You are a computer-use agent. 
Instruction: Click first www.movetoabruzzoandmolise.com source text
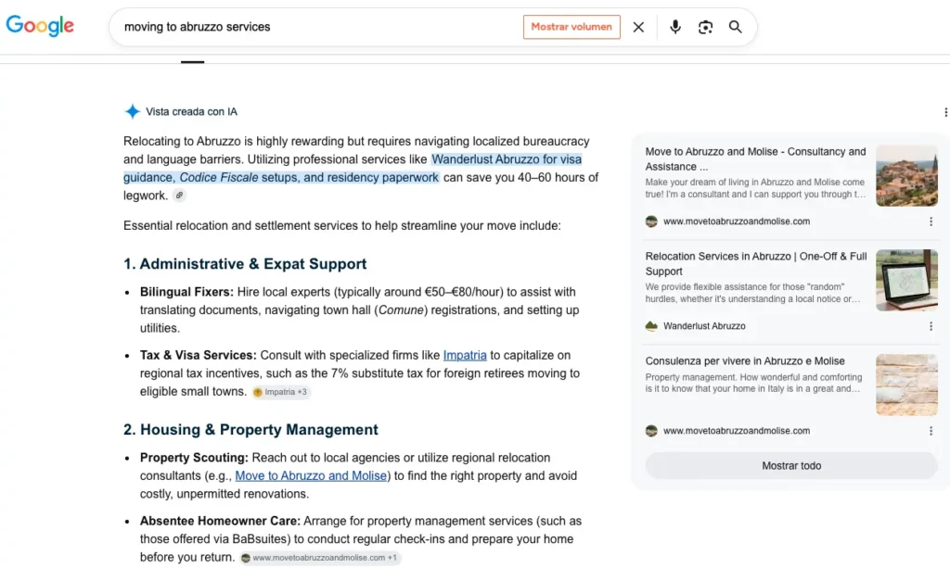736,221
